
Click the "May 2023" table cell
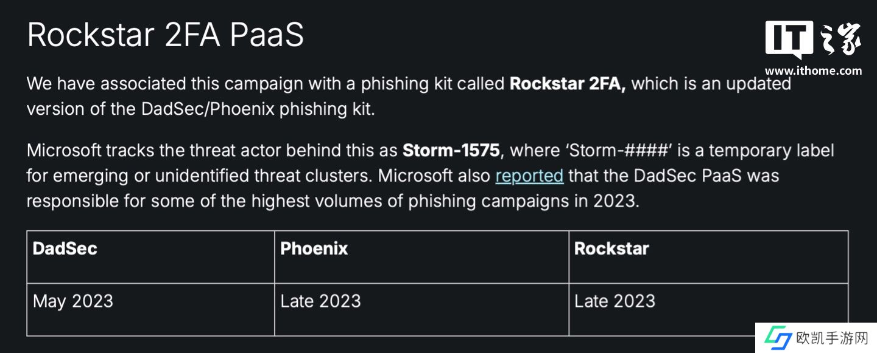(73, 301)
